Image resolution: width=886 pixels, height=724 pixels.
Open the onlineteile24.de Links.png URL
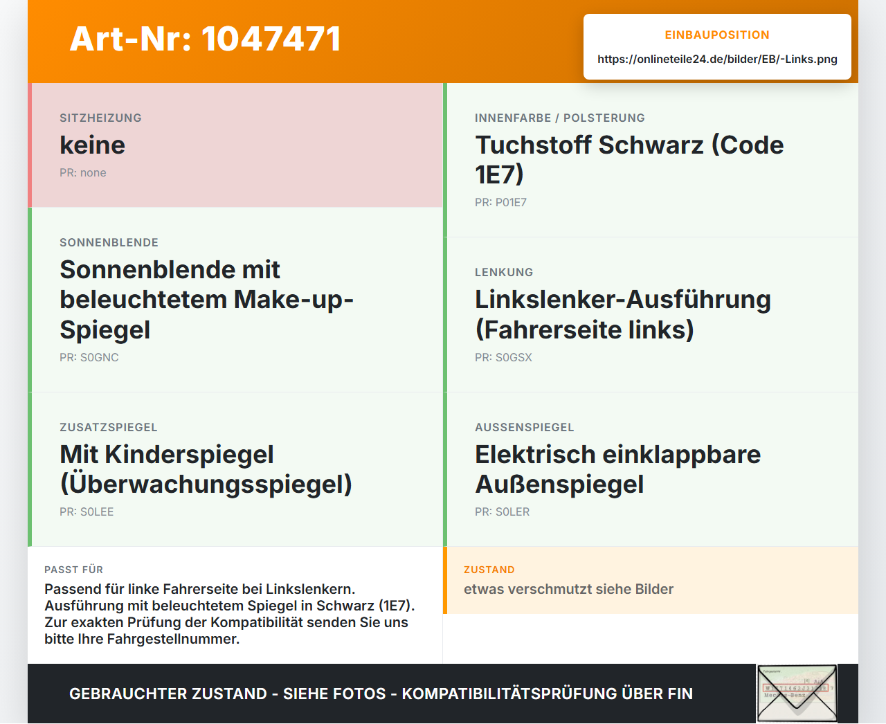(x=717, y=59)
